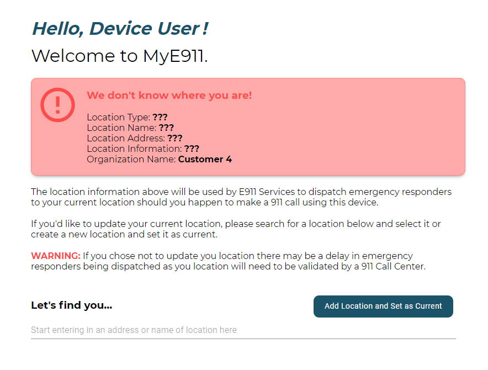Click Add Location and Set as Current button
Screen dimensions: 488x370
[x=383, y=306]
